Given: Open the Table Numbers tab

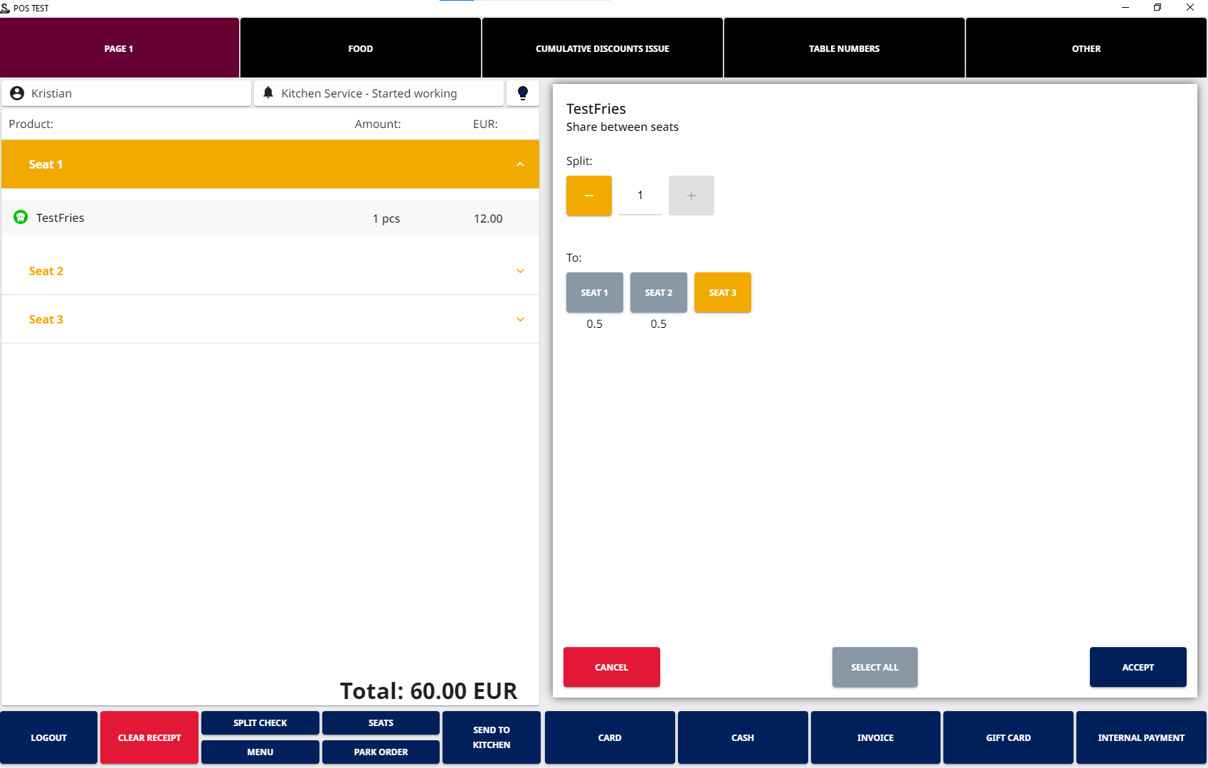Looking at the screenshot, I should click(x=844, y=48).
